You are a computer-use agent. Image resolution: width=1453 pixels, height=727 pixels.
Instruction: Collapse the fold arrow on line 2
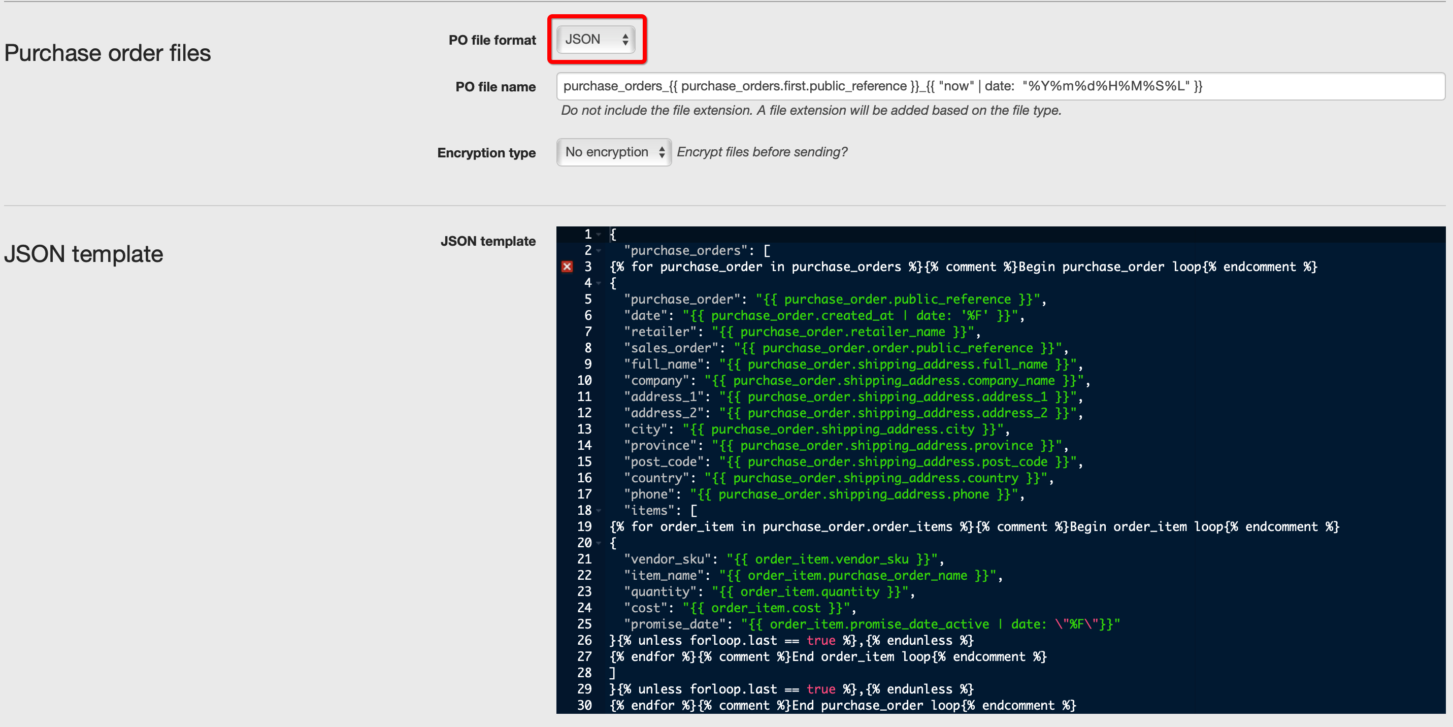coord(599,250)
